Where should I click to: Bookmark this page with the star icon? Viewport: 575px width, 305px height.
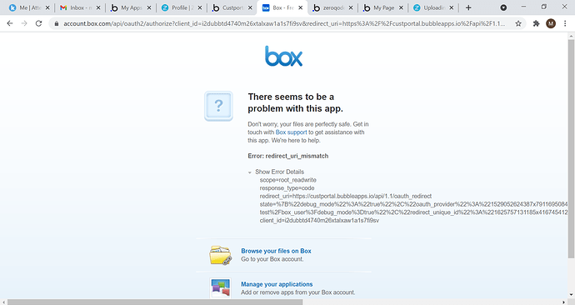click(518, 23)
